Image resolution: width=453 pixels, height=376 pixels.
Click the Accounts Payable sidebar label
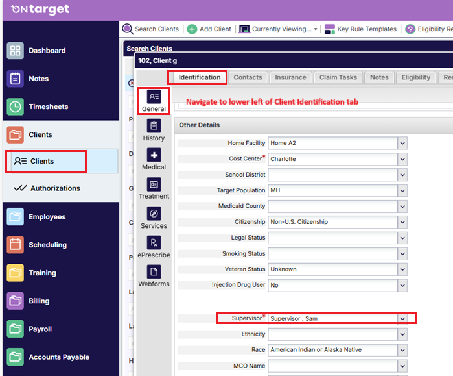click(x=59, y=357)
